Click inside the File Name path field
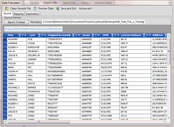Screen dimensions: 174x127 94,22
